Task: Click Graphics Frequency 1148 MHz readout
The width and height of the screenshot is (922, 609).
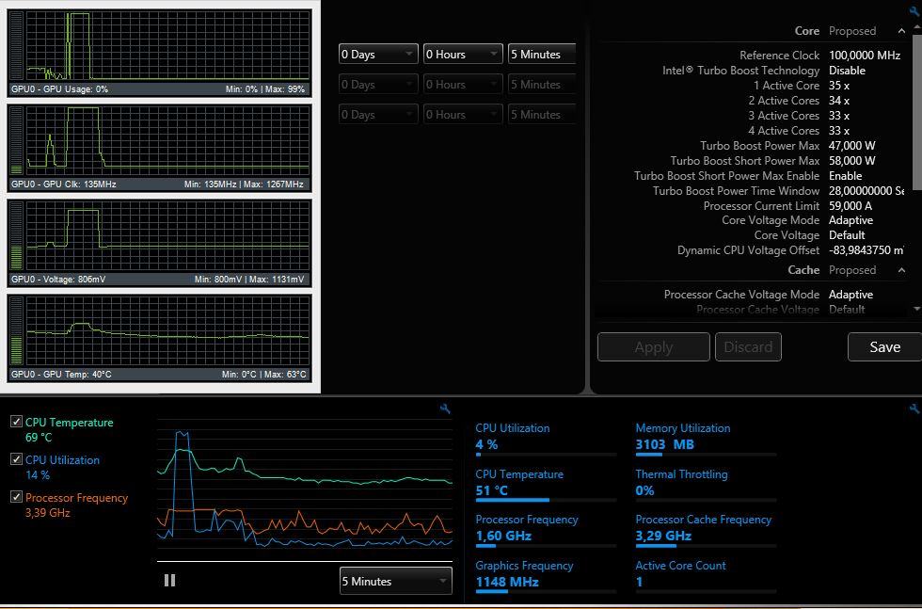Action: [x=507, y=582]
